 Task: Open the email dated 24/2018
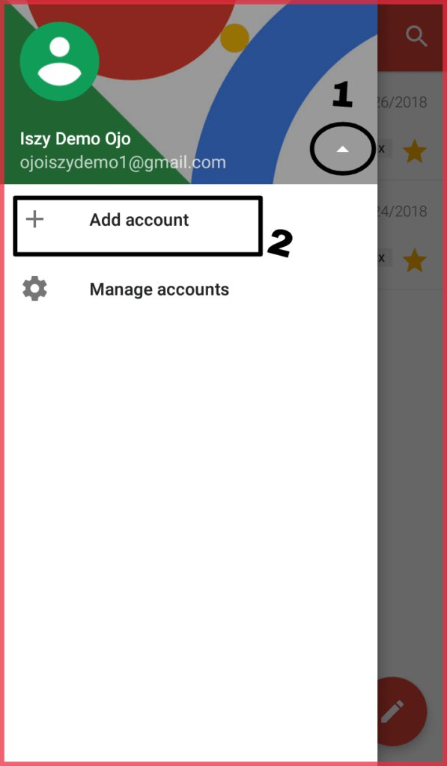pos(413,234)
